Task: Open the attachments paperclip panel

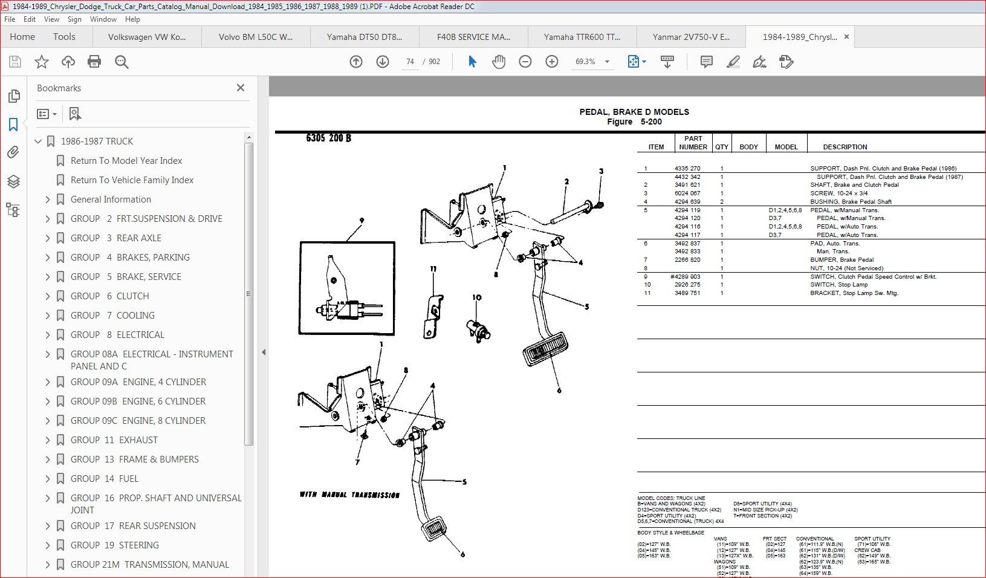Action: point(13,152)
